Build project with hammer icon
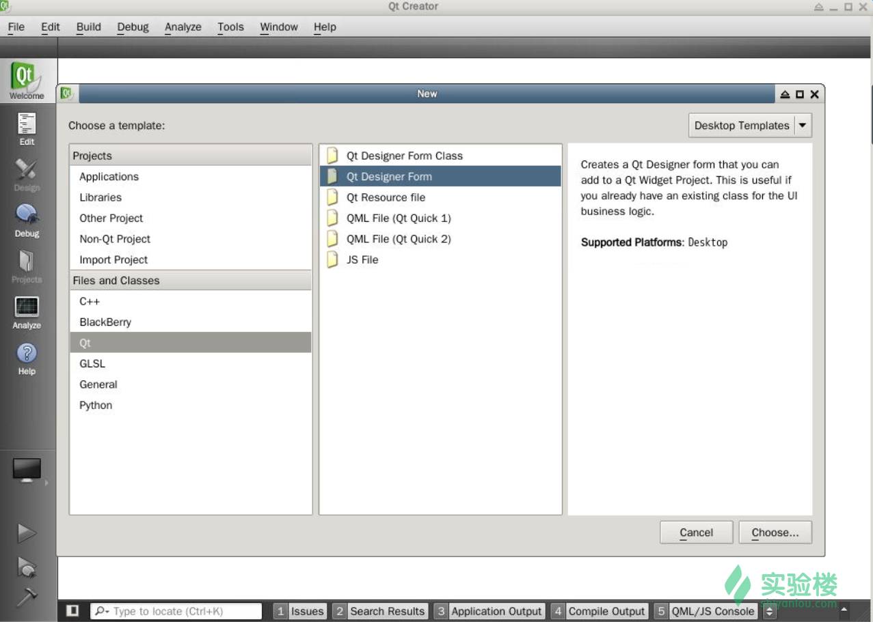Screen dimensions: 873x622 [x=27, y=597]
